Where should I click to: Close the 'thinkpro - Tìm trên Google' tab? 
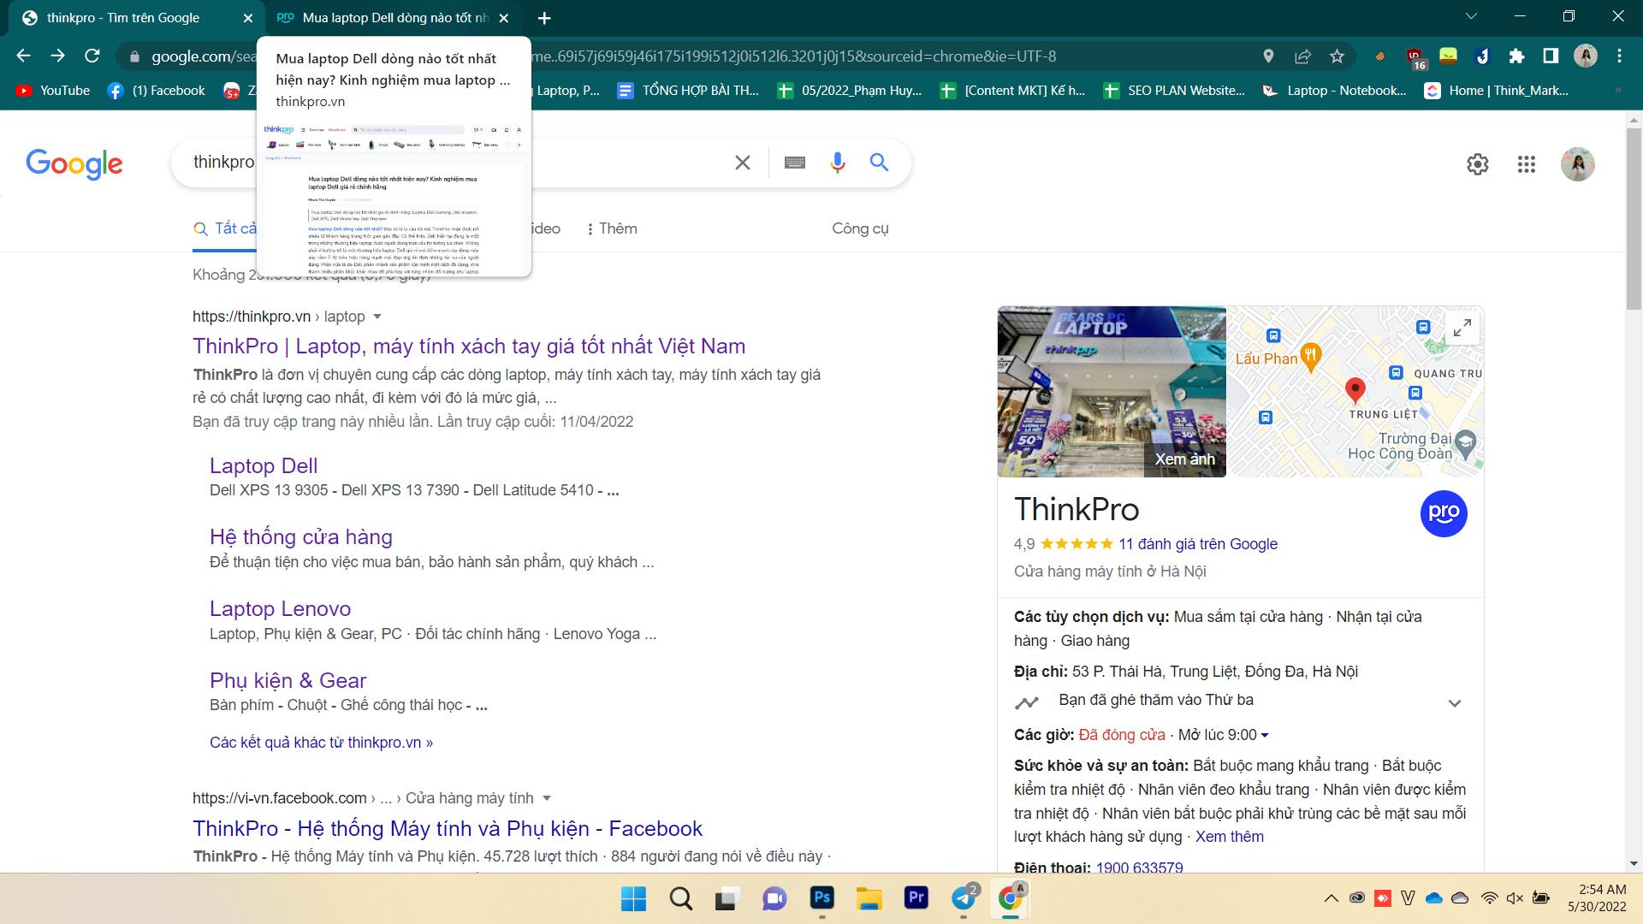tap(248, 18)
